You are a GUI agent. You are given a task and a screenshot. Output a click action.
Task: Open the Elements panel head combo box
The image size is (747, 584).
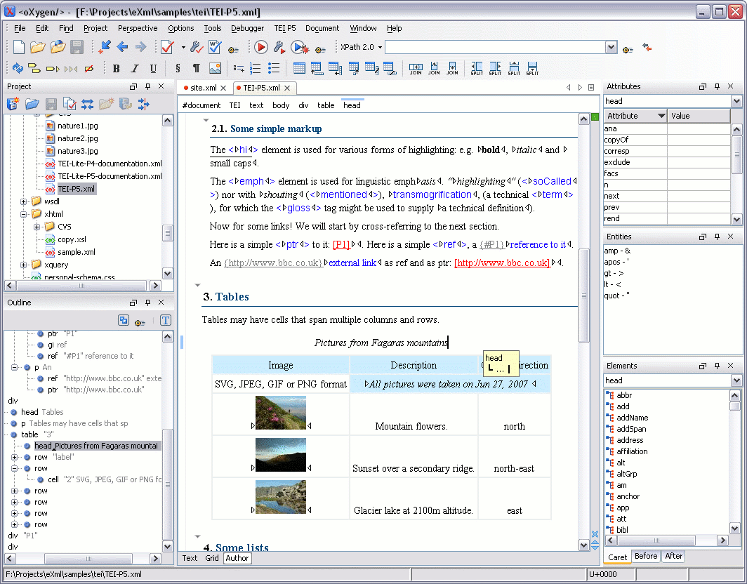click(x=736, y=380)
